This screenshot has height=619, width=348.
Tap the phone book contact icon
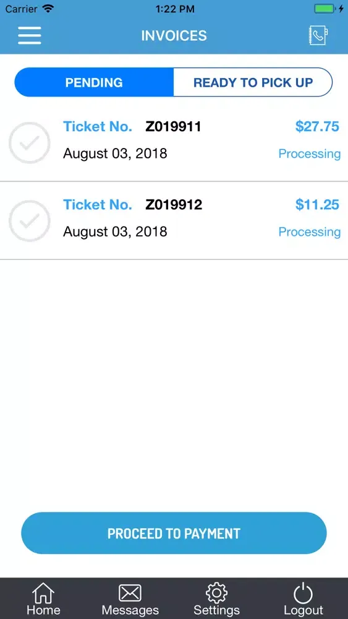click(318, 35)
